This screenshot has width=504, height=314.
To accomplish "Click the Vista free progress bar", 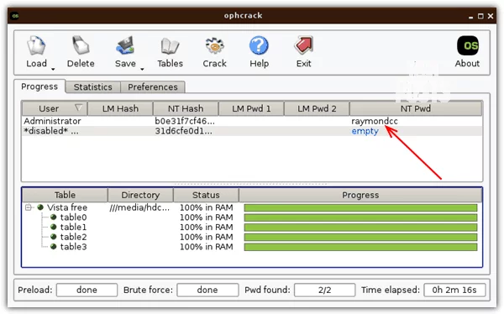I will click(x=360, y=207).
